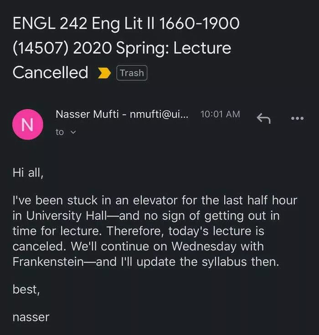Tap the 'nasser' signature text
The image size is (319, 335).
31,317
